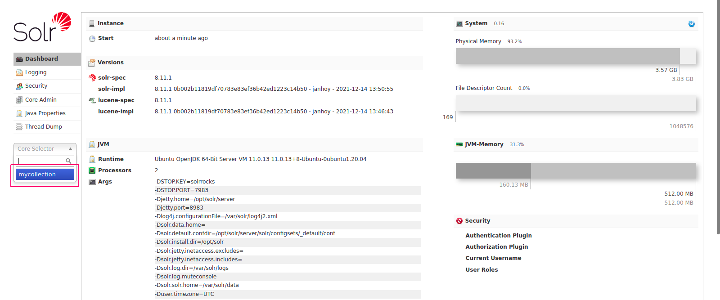Click the Args terminal icon
This screenshot has width=720, height=300.
[92, 182]
